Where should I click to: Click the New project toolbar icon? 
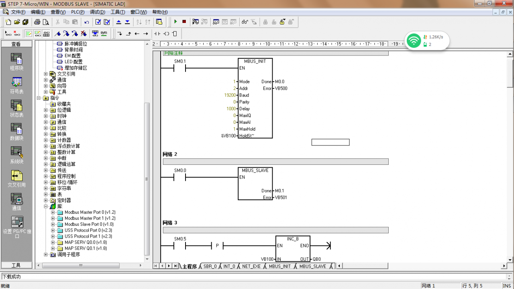pos(8,22)
